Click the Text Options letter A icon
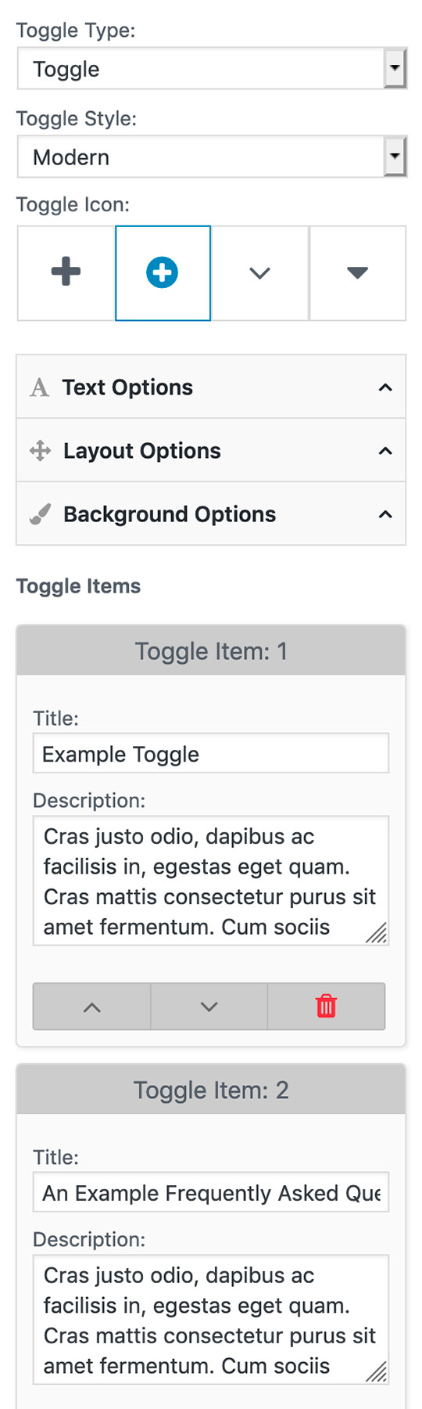This screenshot has height=1409, width=422. [x=39, y=387]
